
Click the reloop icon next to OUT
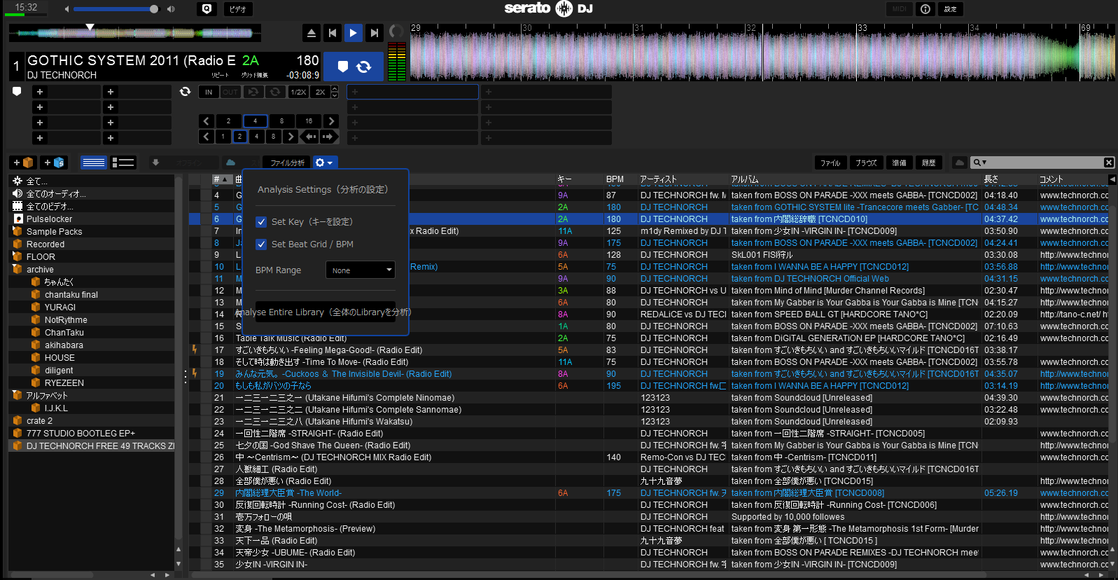click(253, 92)
